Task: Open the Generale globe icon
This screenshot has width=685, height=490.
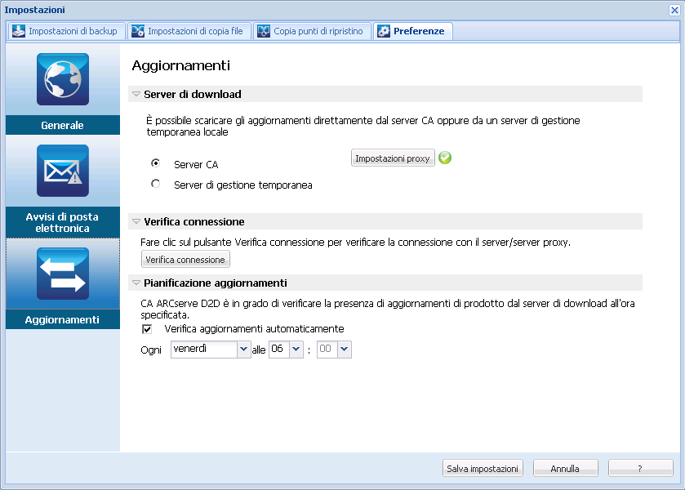Action: pos(63,79)
